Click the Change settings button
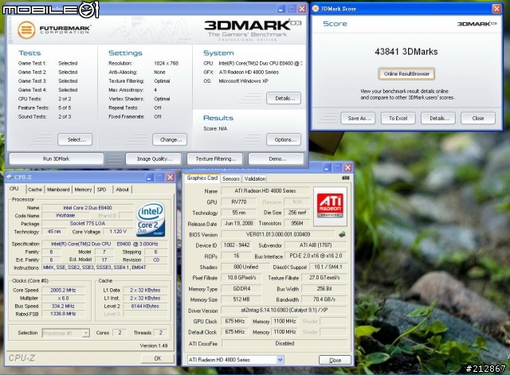The image size is (510, 375). [170, 140]
